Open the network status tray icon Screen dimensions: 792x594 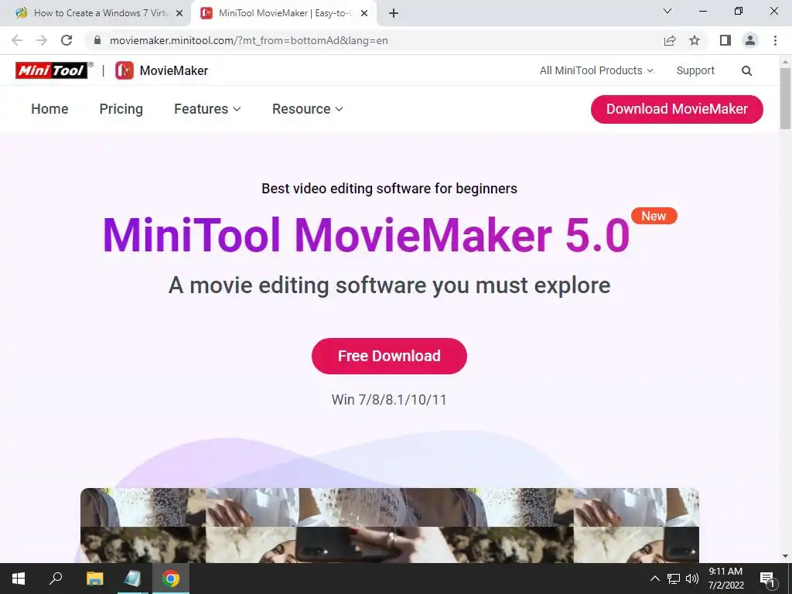tap(674, 579)
